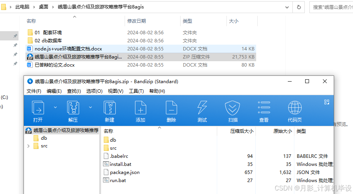Select the db node in Bandizip tree
Image resolution: width=353 pixels, height=194 pixels.
pyautogui.click(x=44, y=138)
